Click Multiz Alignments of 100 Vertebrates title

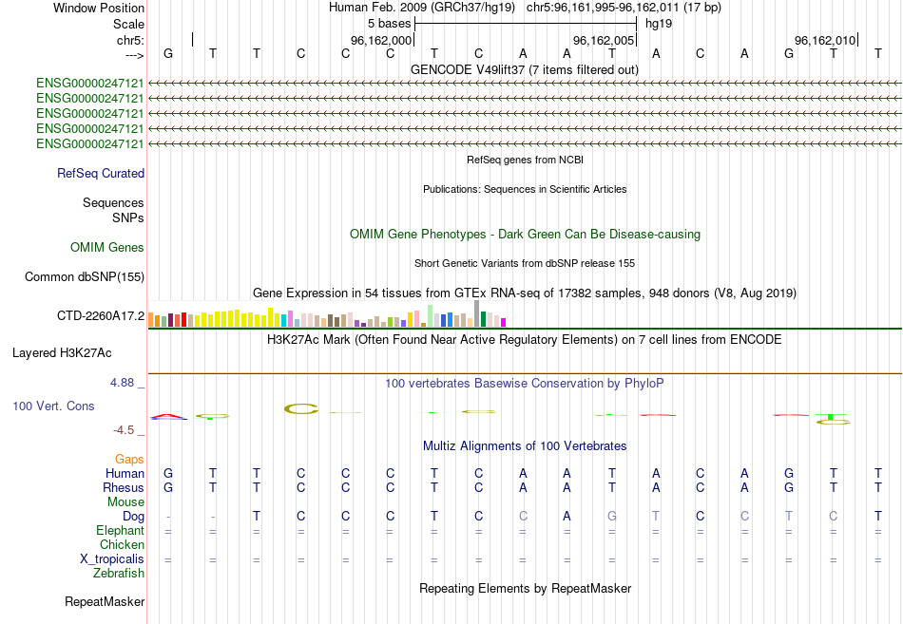click(x=525, y=446)
